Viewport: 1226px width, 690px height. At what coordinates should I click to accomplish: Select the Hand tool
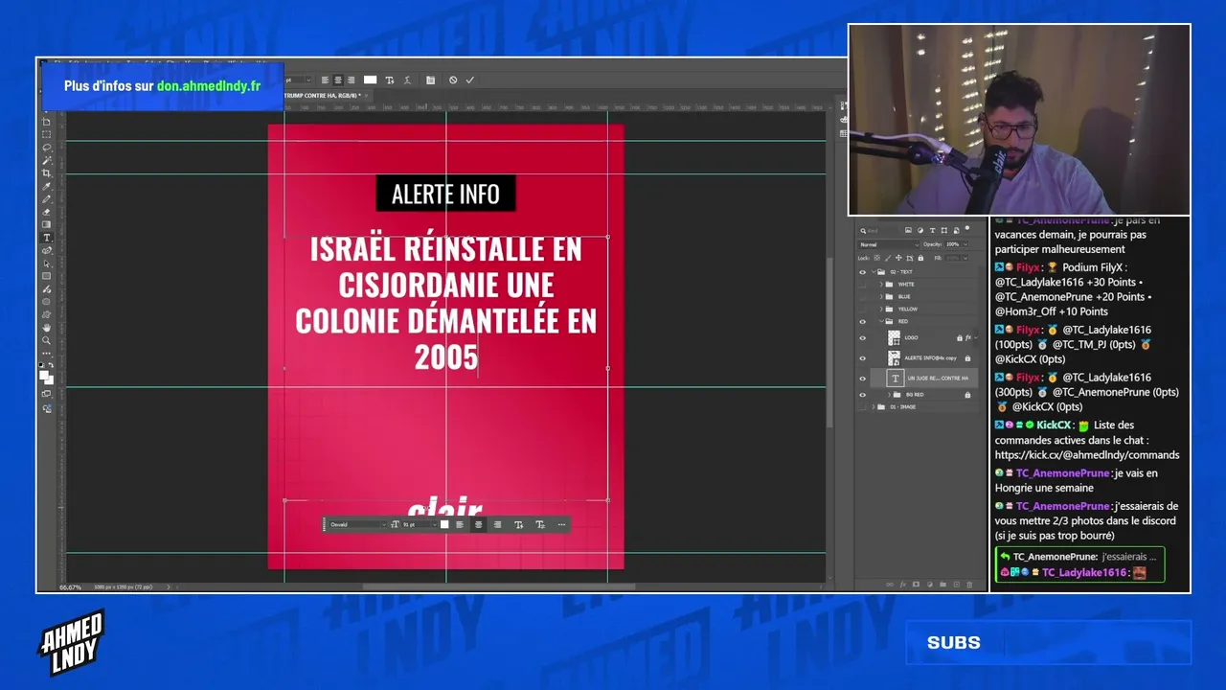[46, 328]
